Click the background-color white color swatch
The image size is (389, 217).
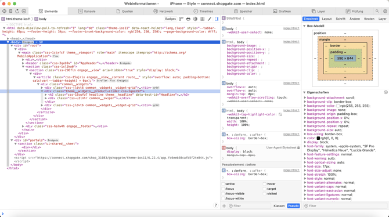338,106
